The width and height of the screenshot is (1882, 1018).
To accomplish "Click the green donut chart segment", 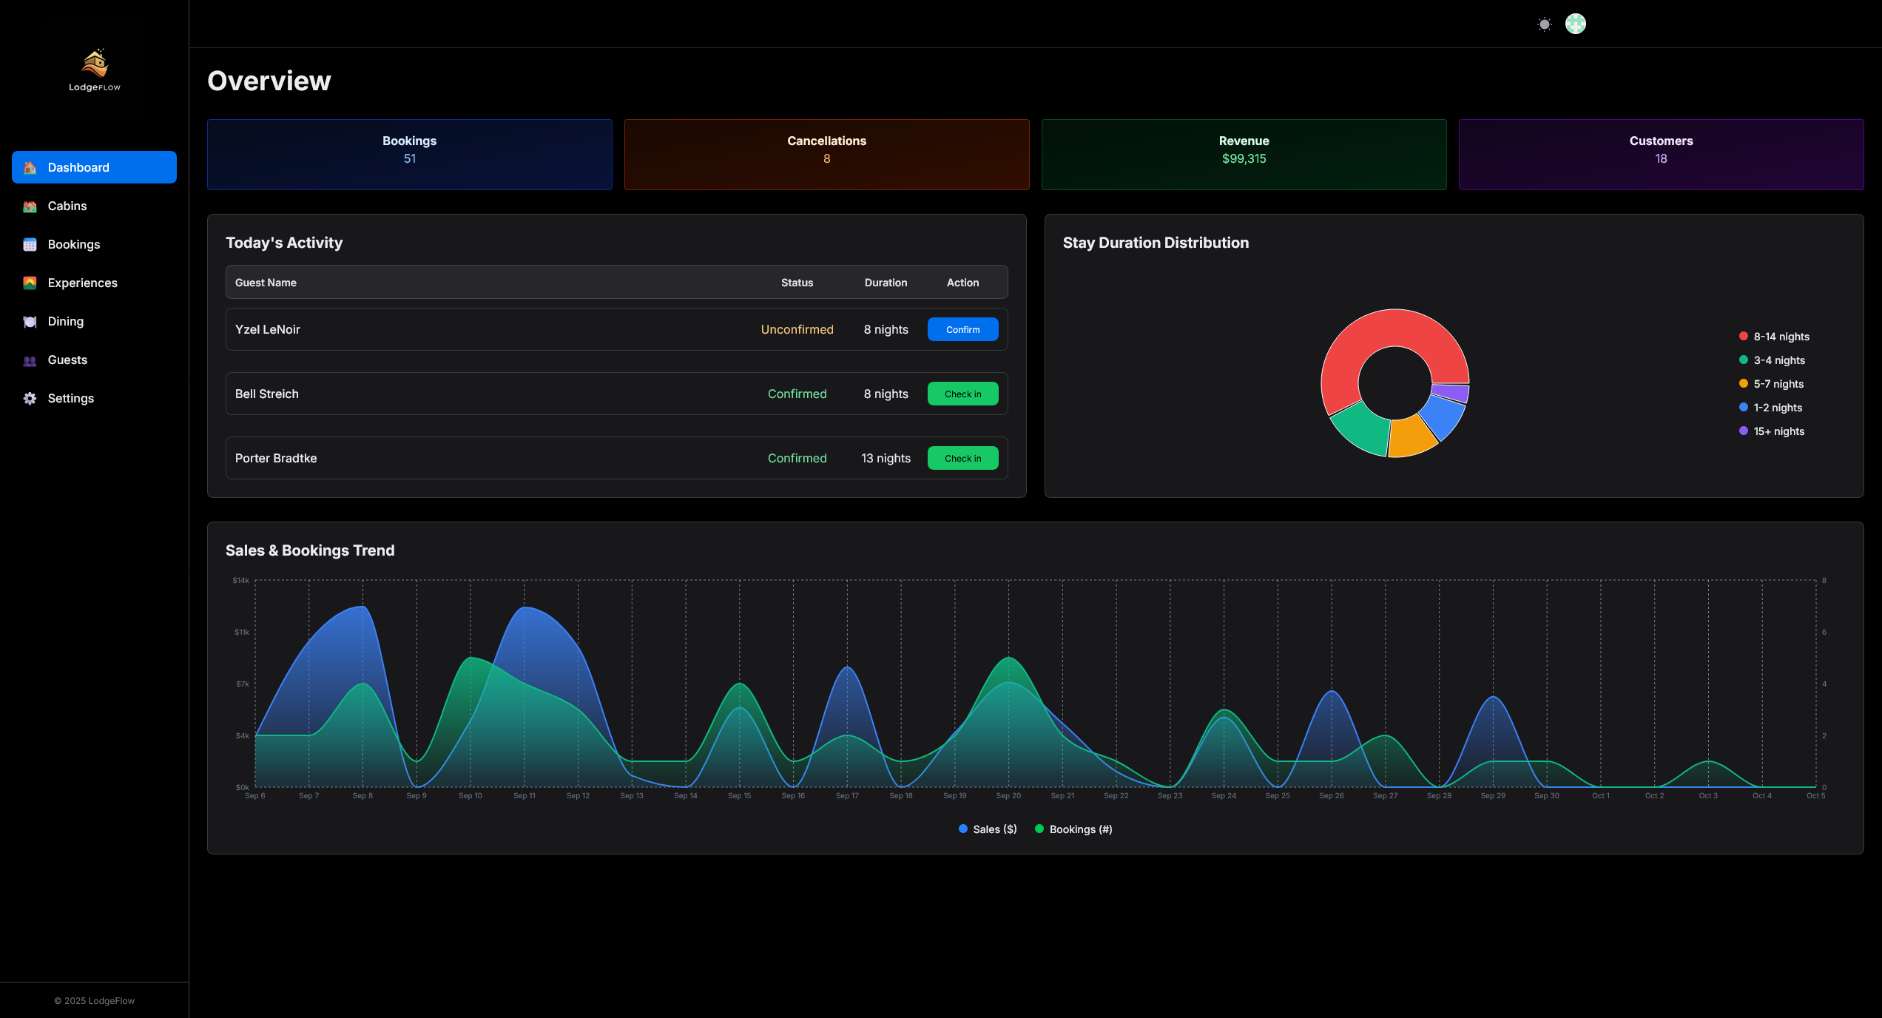I will pos(1363,431).
